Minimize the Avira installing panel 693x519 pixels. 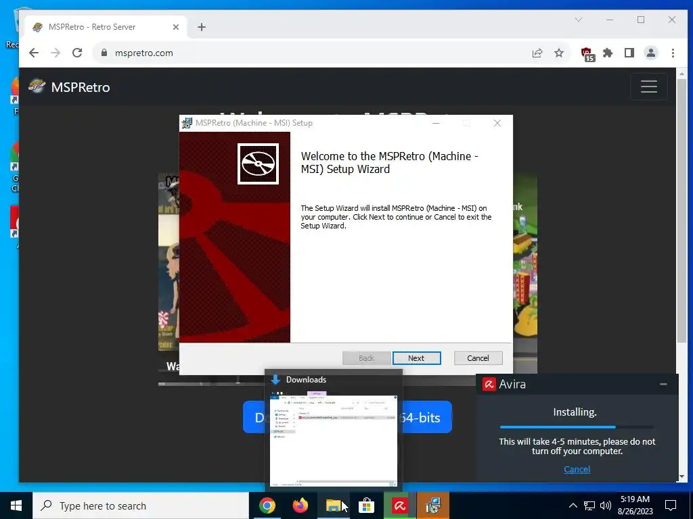pos(663,385)
